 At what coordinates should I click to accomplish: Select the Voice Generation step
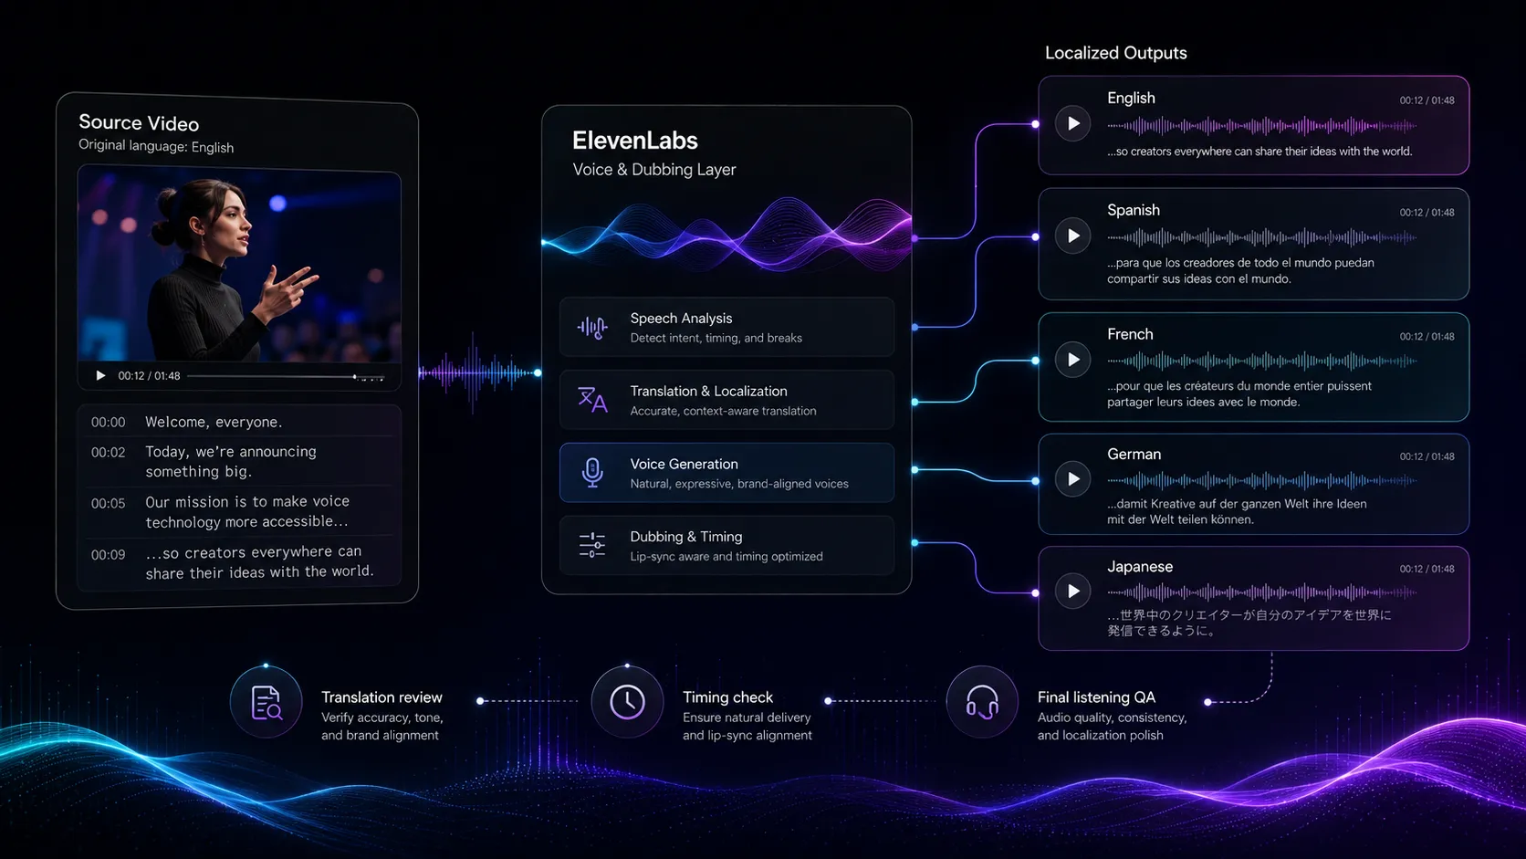(726, 473)
